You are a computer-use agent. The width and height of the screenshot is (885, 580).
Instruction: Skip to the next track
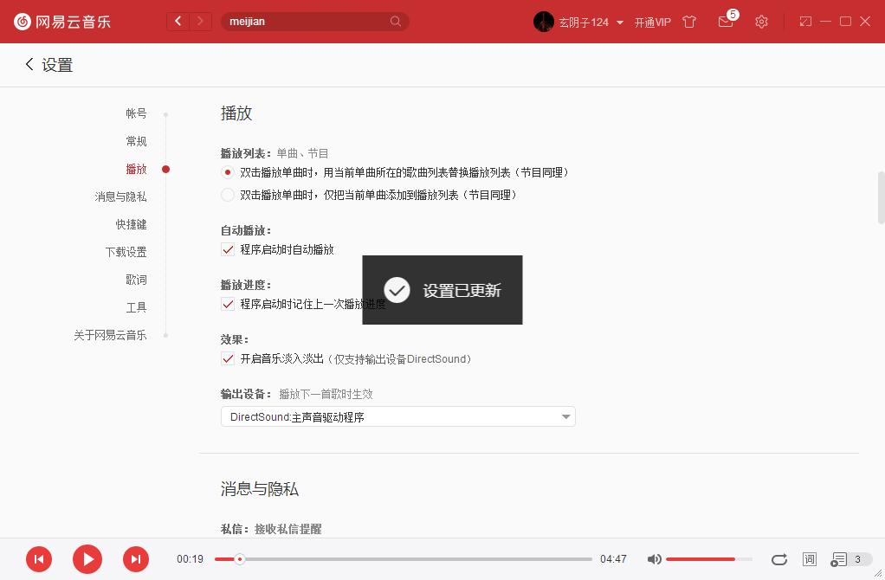tap(136, 559)
